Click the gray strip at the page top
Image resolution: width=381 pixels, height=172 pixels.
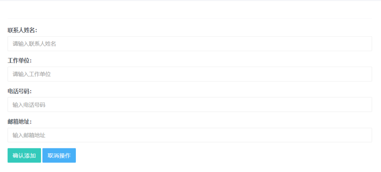[190, 0]
